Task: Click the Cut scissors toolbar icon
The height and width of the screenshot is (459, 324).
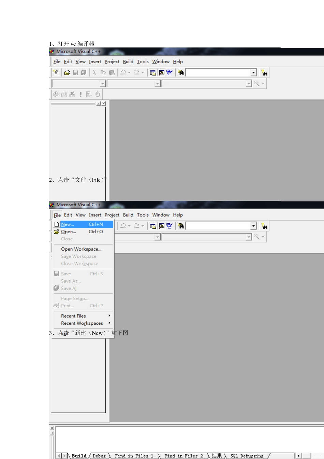Action: coord(94,73)
